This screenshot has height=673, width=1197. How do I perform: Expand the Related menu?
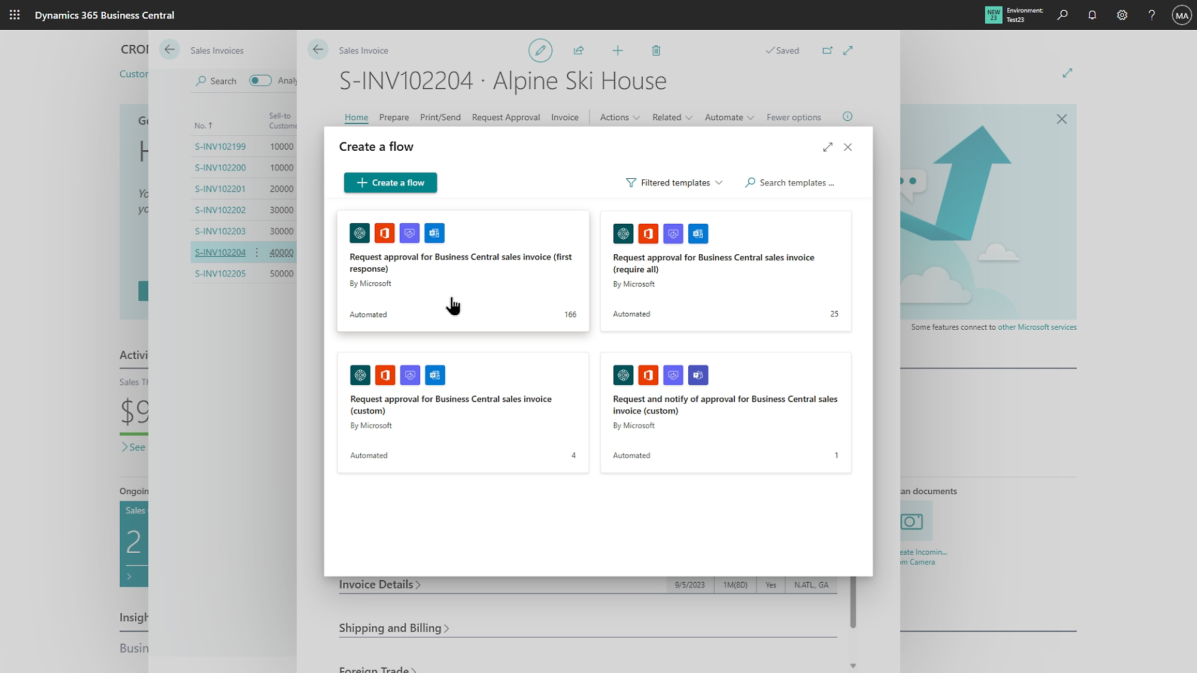click(x=672, y=117)
